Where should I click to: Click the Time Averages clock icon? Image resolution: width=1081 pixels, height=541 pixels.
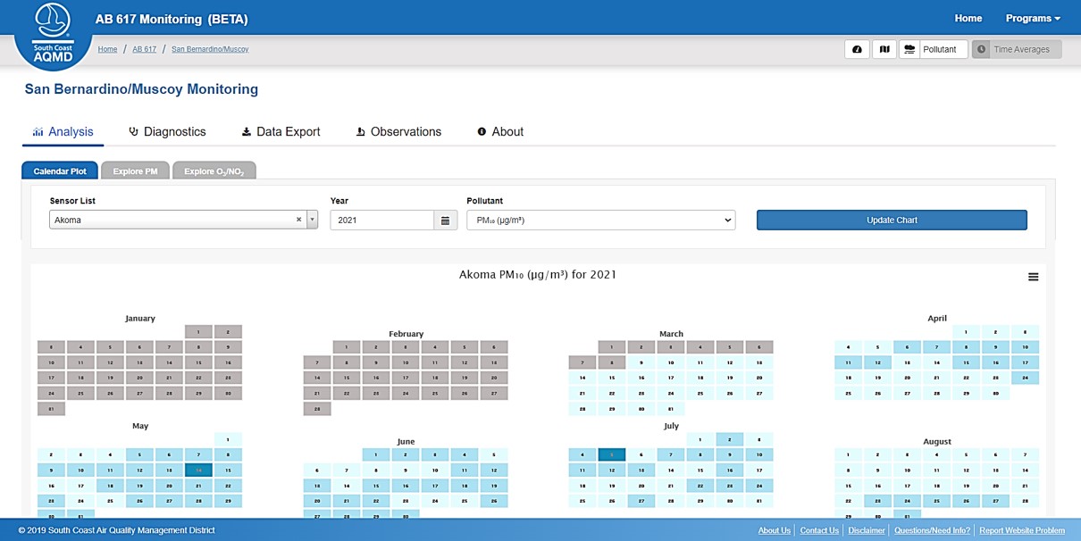coord(982,50)
